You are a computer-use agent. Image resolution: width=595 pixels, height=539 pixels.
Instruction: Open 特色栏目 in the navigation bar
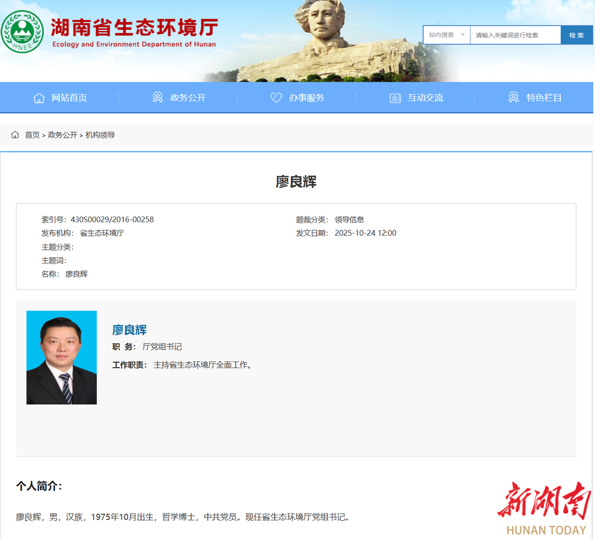click(x=544, y=98)
